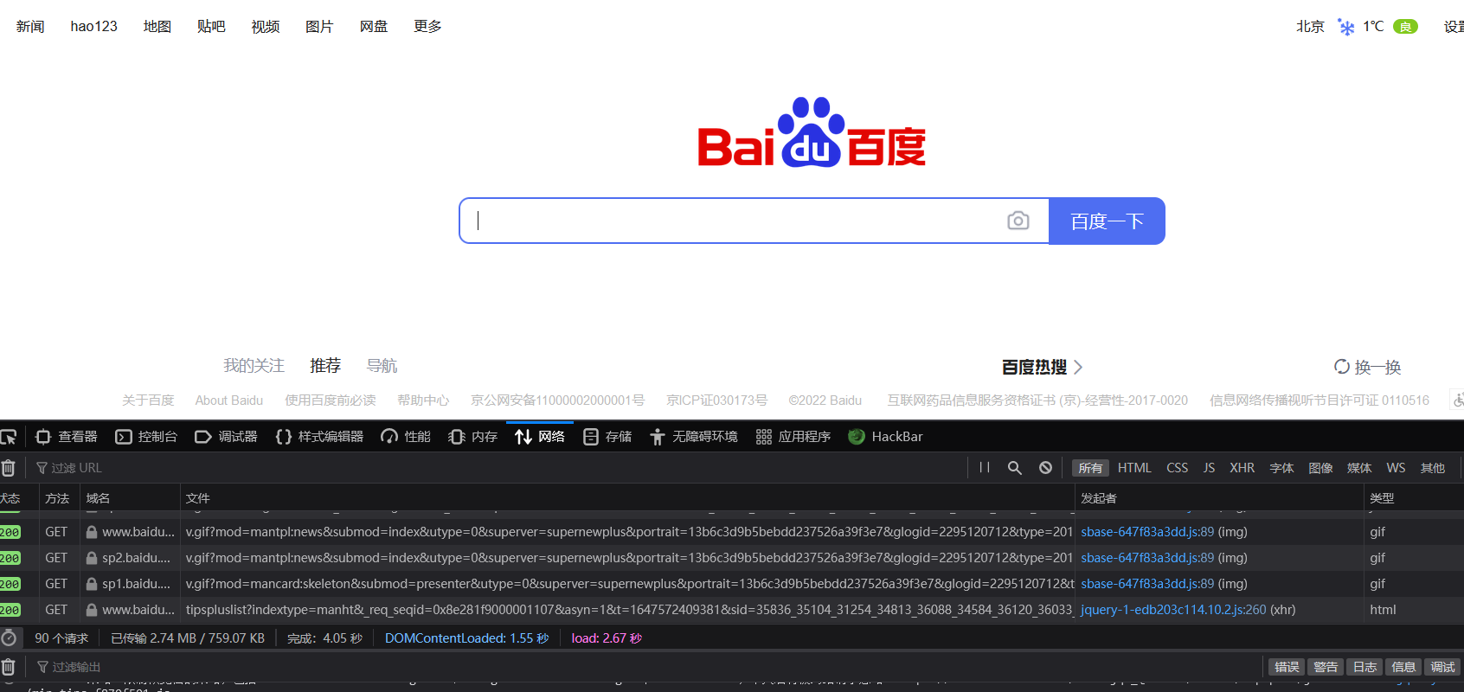The width and height of the screenshot is (1464, 692).
Task: Open the 贴吧 link
Action: (211, 27)
